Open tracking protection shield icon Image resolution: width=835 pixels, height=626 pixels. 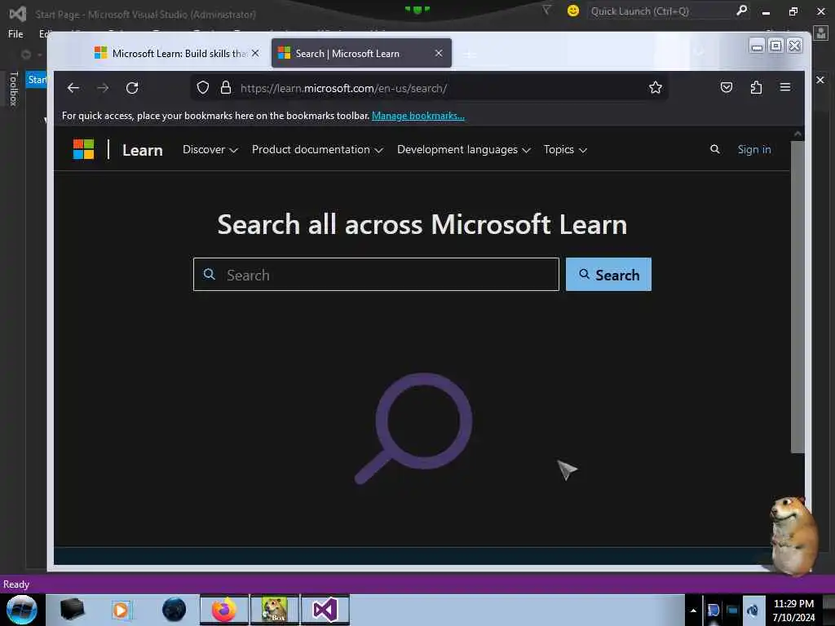203,87
